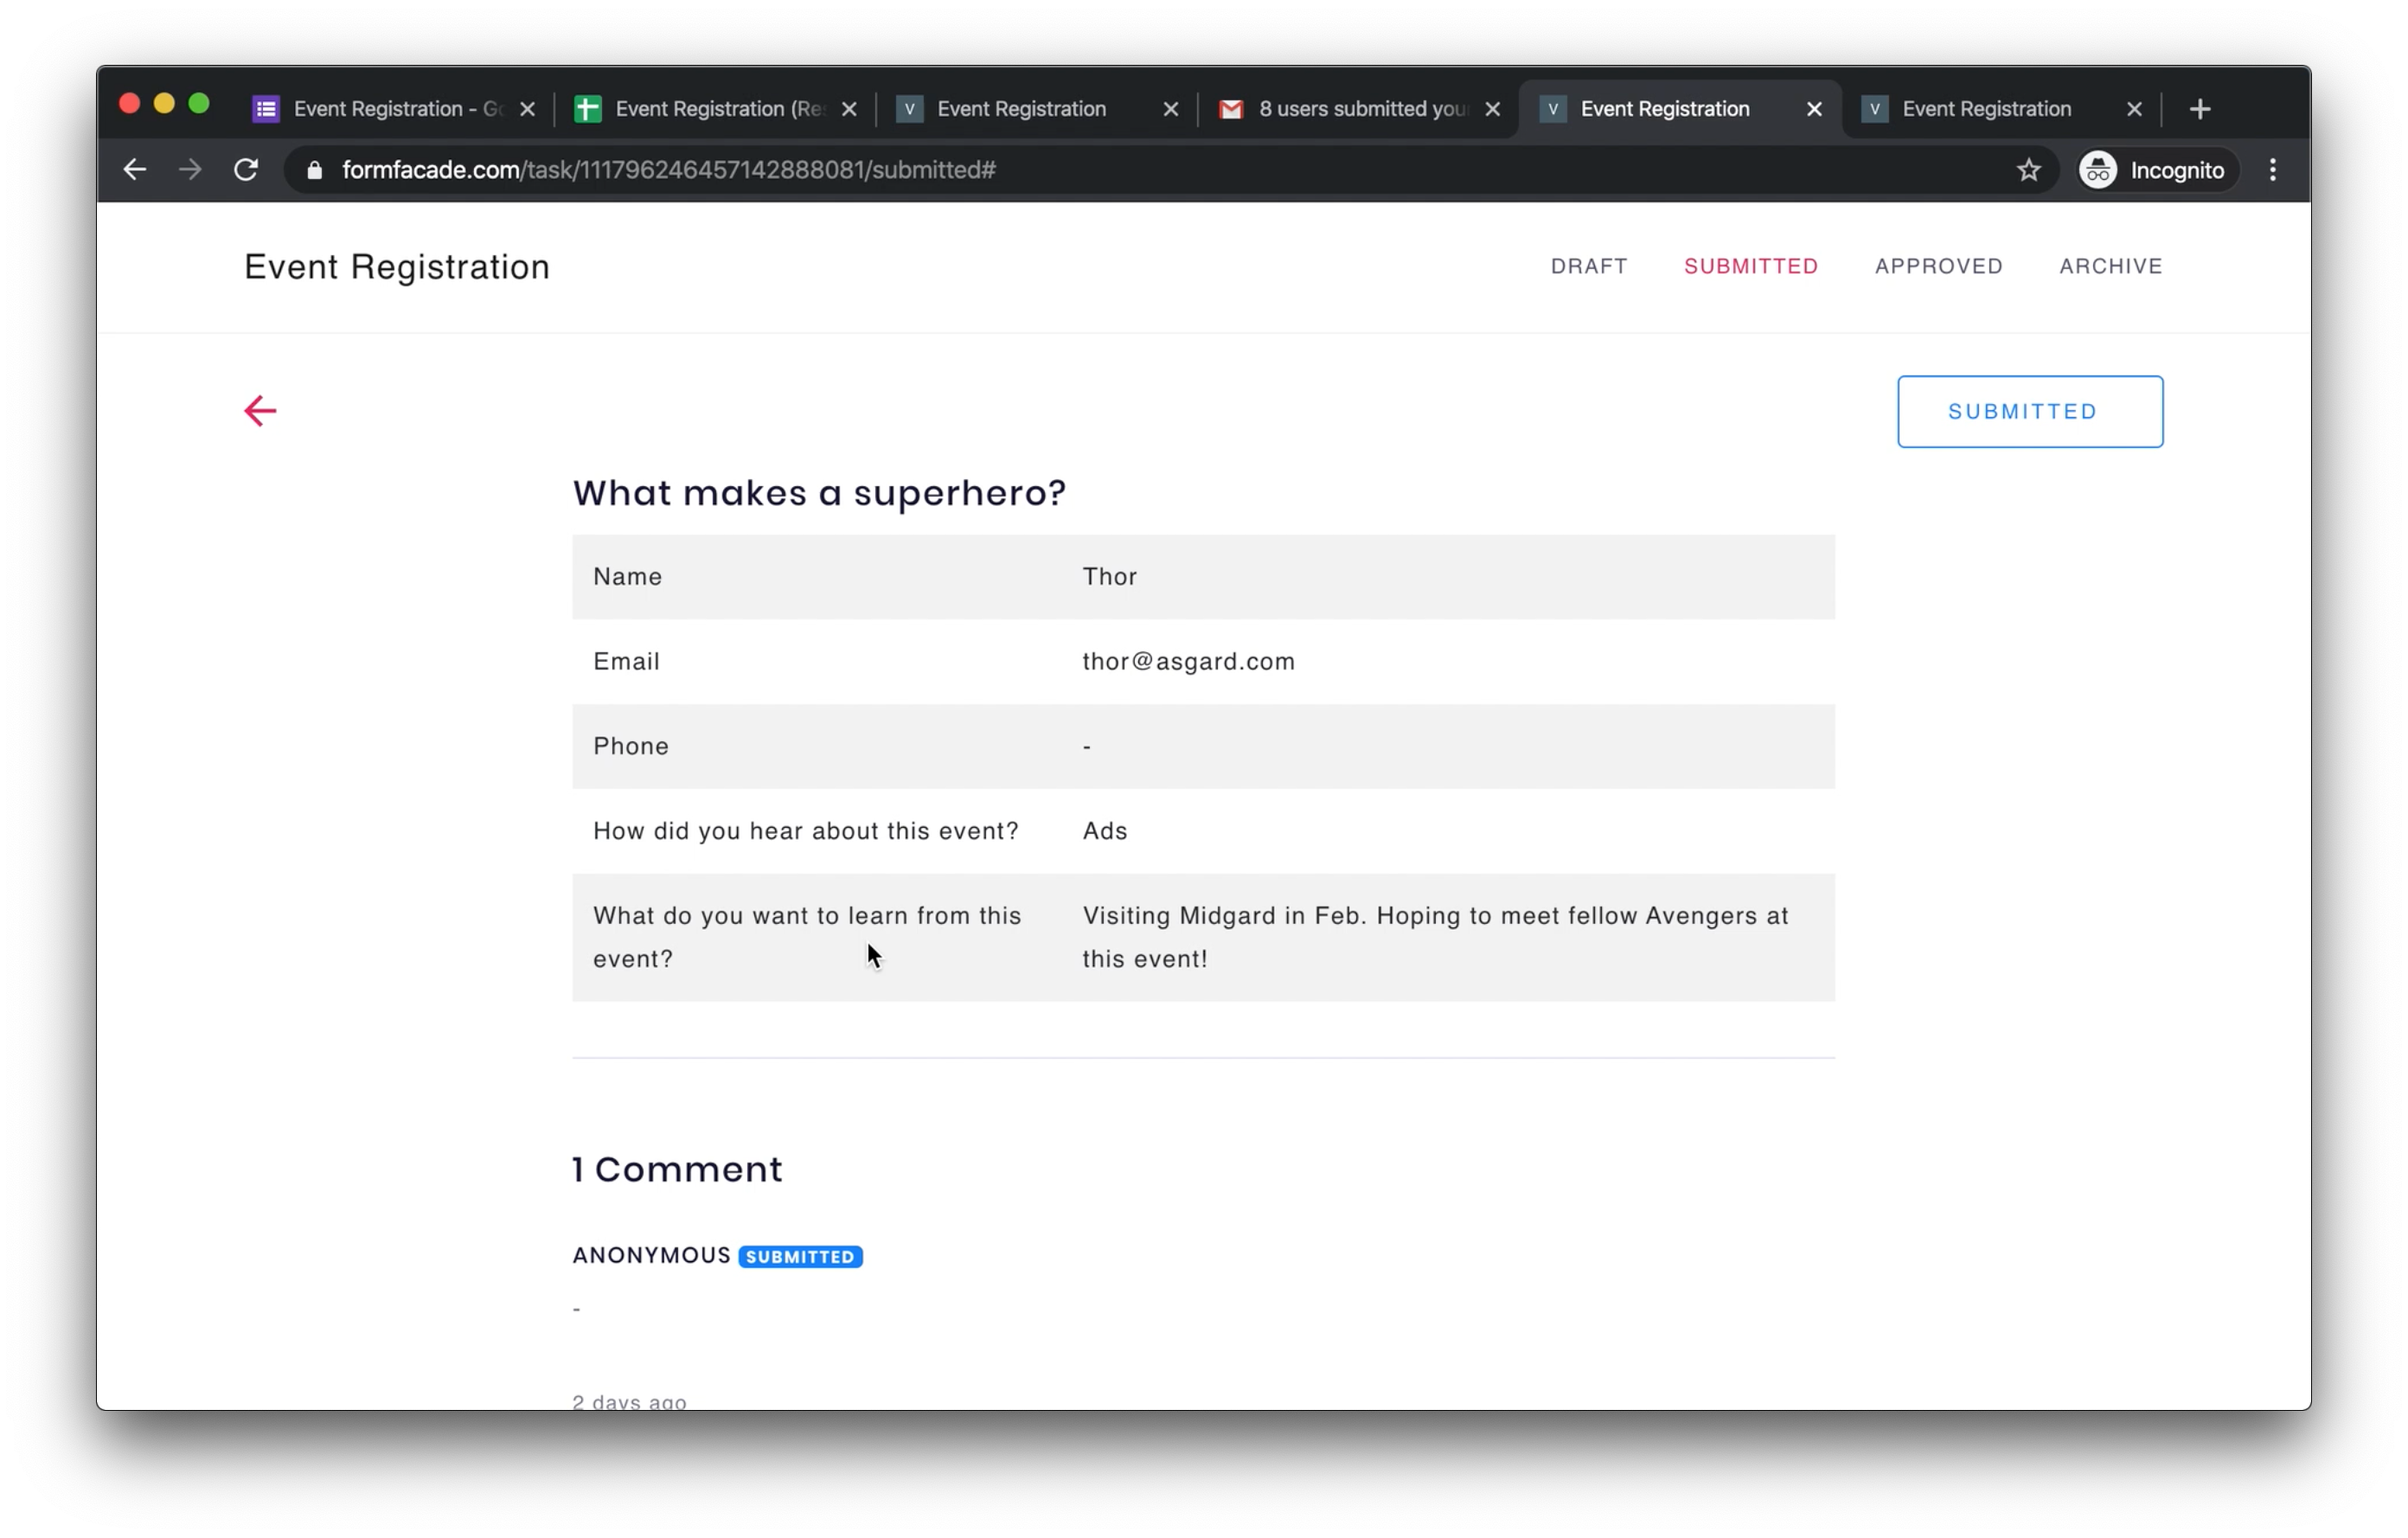Switch to the DRAFT tab

[x=1589, y=266]
